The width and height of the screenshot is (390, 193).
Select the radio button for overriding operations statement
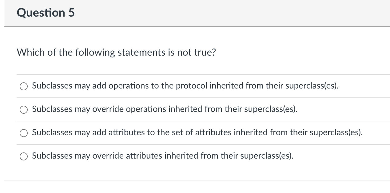coord(23,109)
